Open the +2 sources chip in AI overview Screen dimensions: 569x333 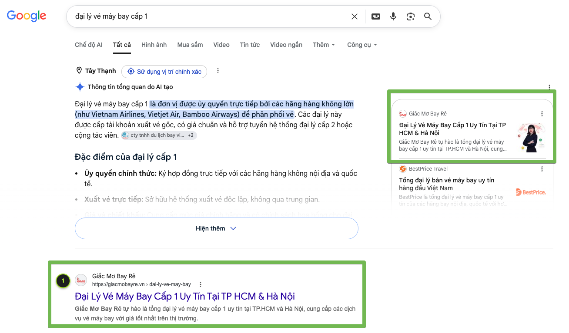pos(191,135)
